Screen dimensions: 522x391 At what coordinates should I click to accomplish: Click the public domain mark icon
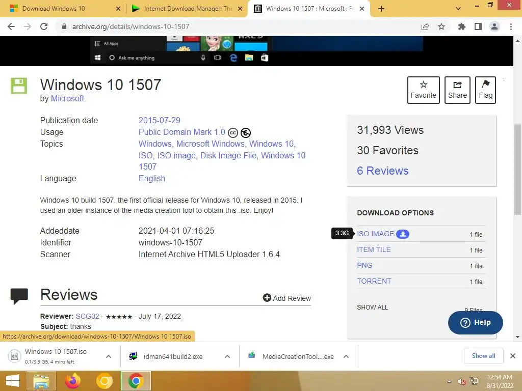(x=246, y=133)
